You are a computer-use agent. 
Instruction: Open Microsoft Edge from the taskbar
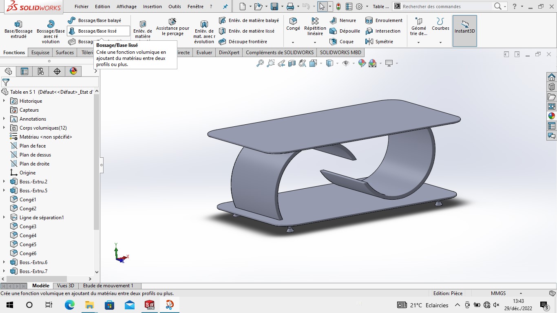pos(70,305)
